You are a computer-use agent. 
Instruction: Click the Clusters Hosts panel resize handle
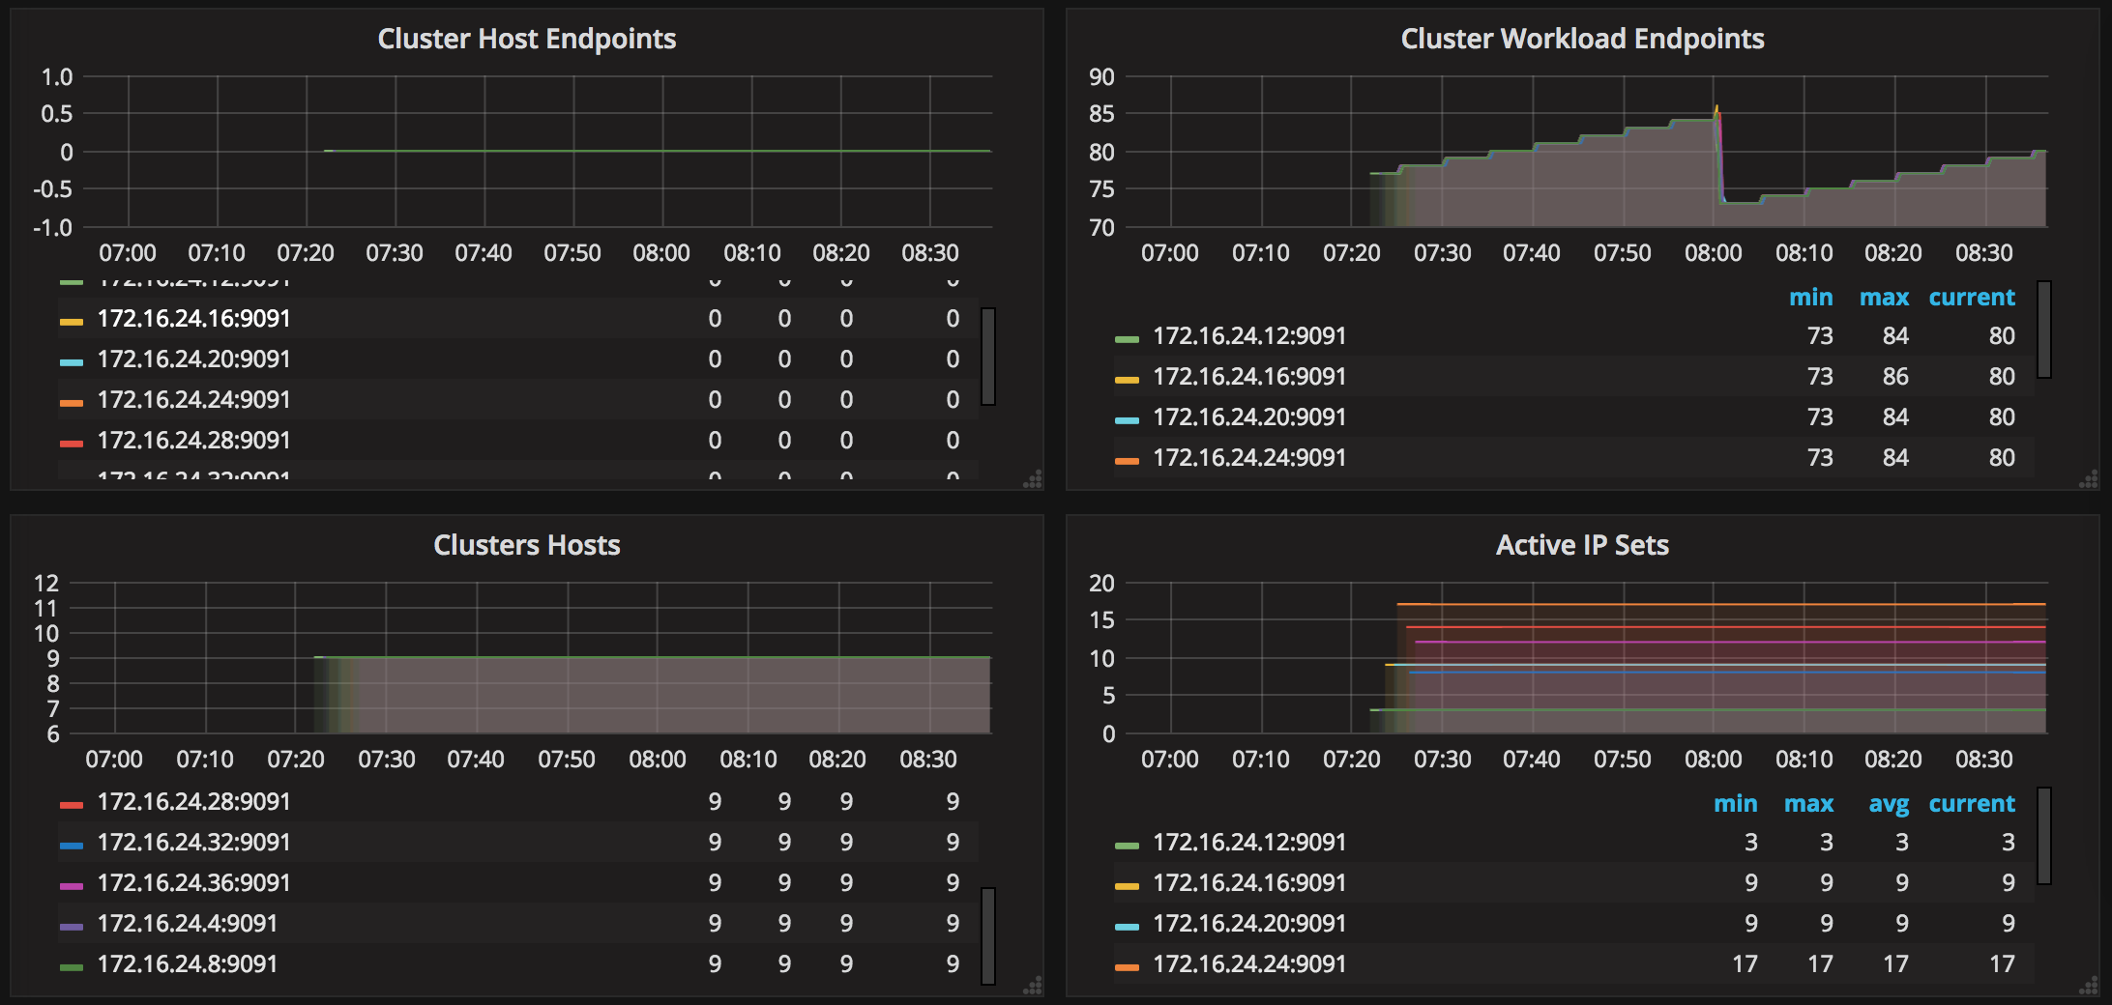point(1033,986)
